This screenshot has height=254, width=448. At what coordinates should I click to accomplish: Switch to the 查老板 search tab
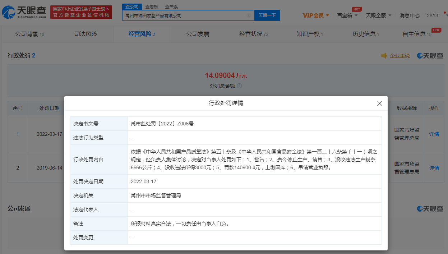pos(152,7)
